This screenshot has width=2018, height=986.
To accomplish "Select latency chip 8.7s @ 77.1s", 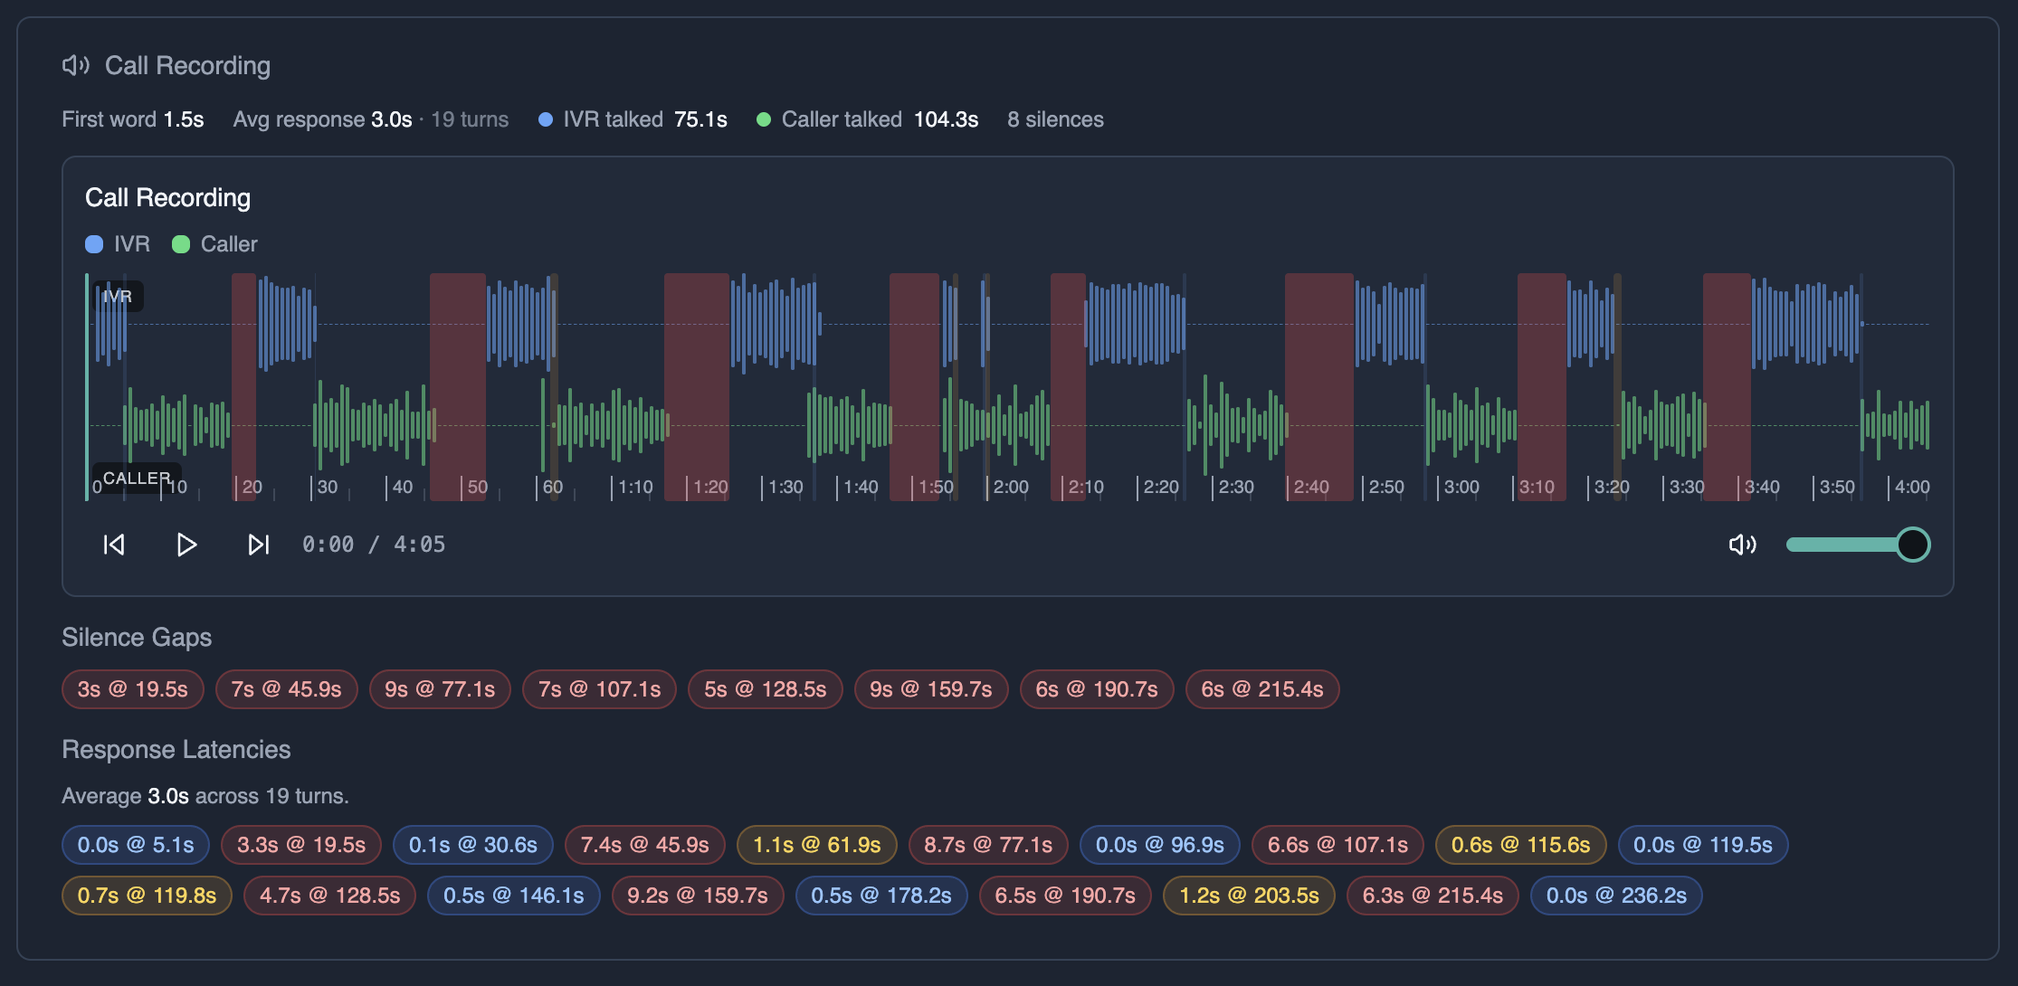I will 988,845.
